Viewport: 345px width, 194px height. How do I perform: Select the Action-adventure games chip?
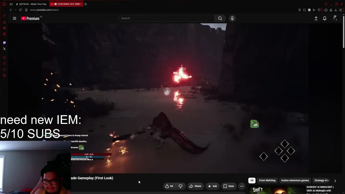295,181
